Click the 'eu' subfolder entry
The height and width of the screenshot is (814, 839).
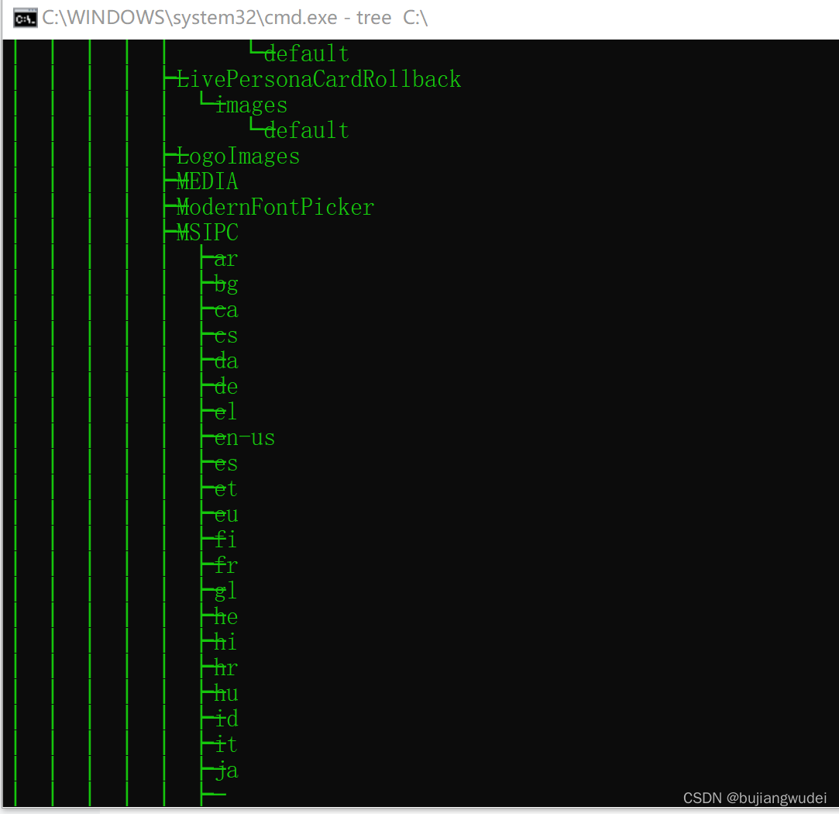click(225, 515)
